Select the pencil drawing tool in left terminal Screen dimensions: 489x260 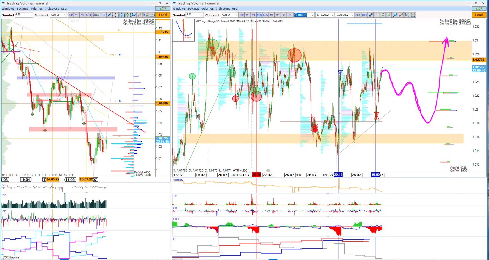tap(109, 15)
